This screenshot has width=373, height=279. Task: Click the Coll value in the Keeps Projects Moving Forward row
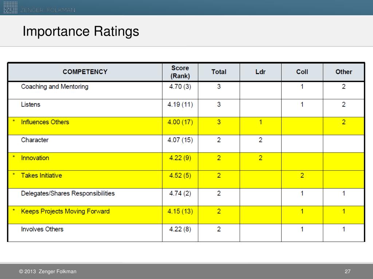click(x=302, y=211)
